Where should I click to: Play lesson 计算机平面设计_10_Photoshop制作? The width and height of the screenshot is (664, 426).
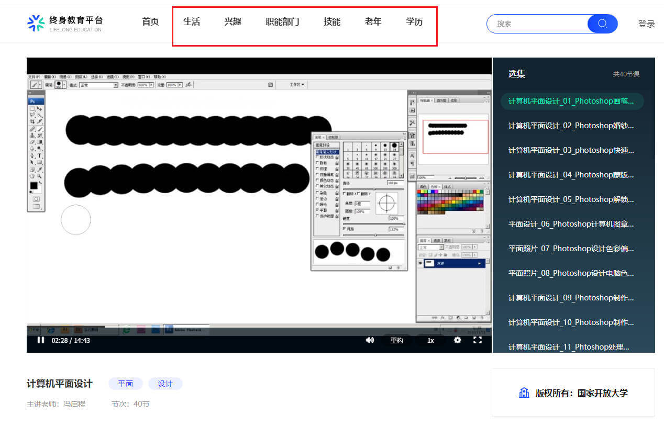point(571,322)
